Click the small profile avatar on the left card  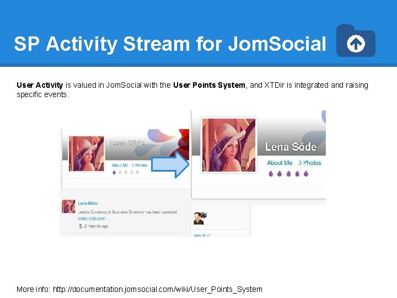coord(87,153)
